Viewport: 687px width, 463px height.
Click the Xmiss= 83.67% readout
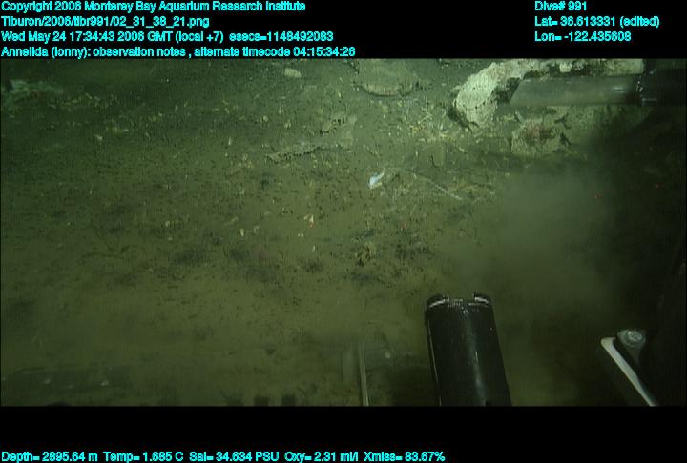(x=404, y=456)
